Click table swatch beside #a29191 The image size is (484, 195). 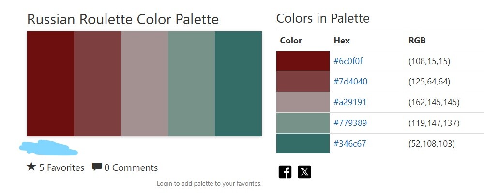(x=302, y=102)
